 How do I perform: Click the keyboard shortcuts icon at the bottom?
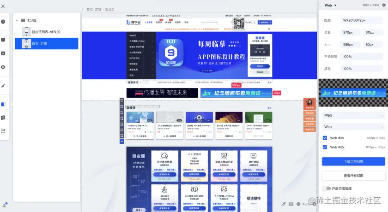coord(291,204)
